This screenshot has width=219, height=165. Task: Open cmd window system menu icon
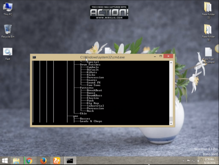34,57
